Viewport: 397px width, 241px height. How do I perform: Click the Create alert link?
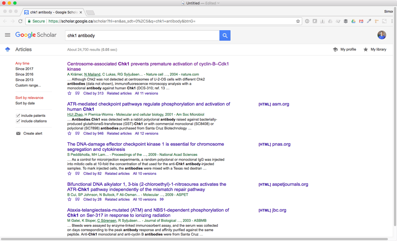(33, 133)
